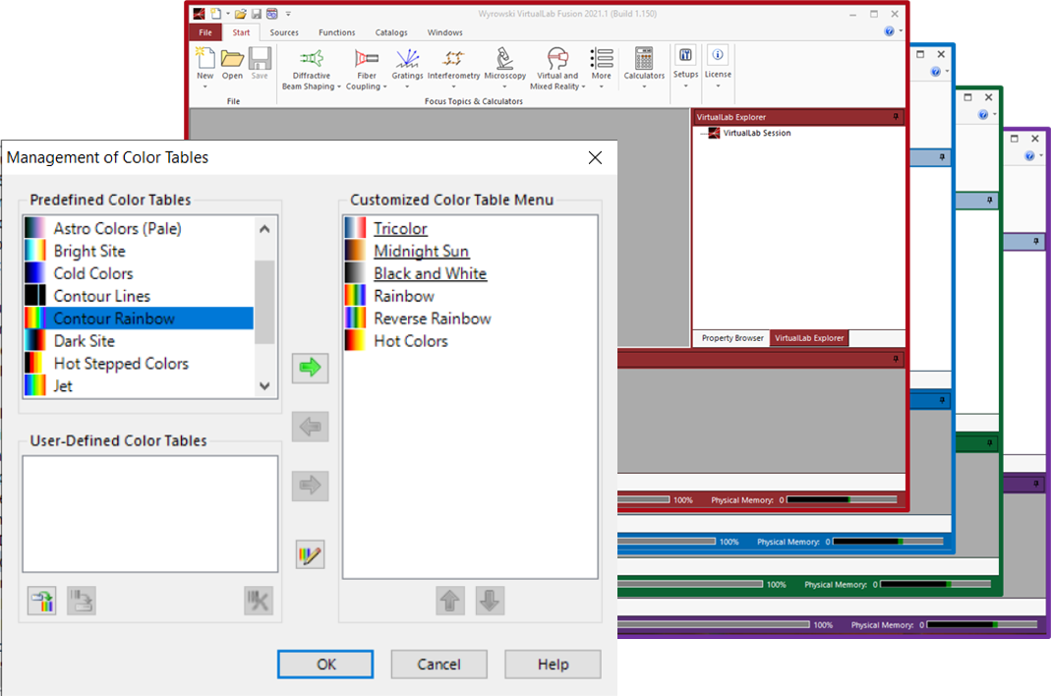Viewport: 1051px width, 696px height.
Task: Switch to the Catalogs ribbon tab
Action: [391, 32]
